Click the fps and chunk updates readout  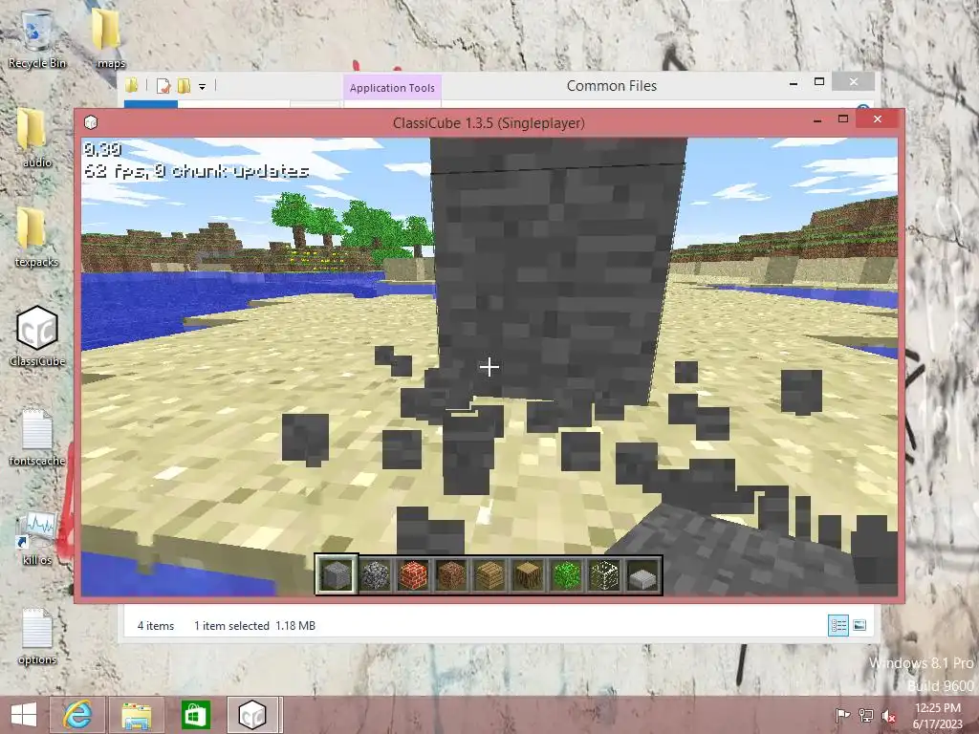tap(196, 170)
